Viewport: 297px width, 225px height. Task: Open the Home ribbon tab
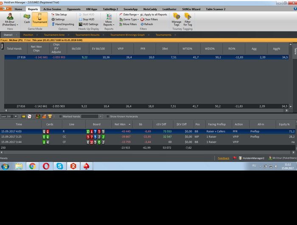pos(18,9)
